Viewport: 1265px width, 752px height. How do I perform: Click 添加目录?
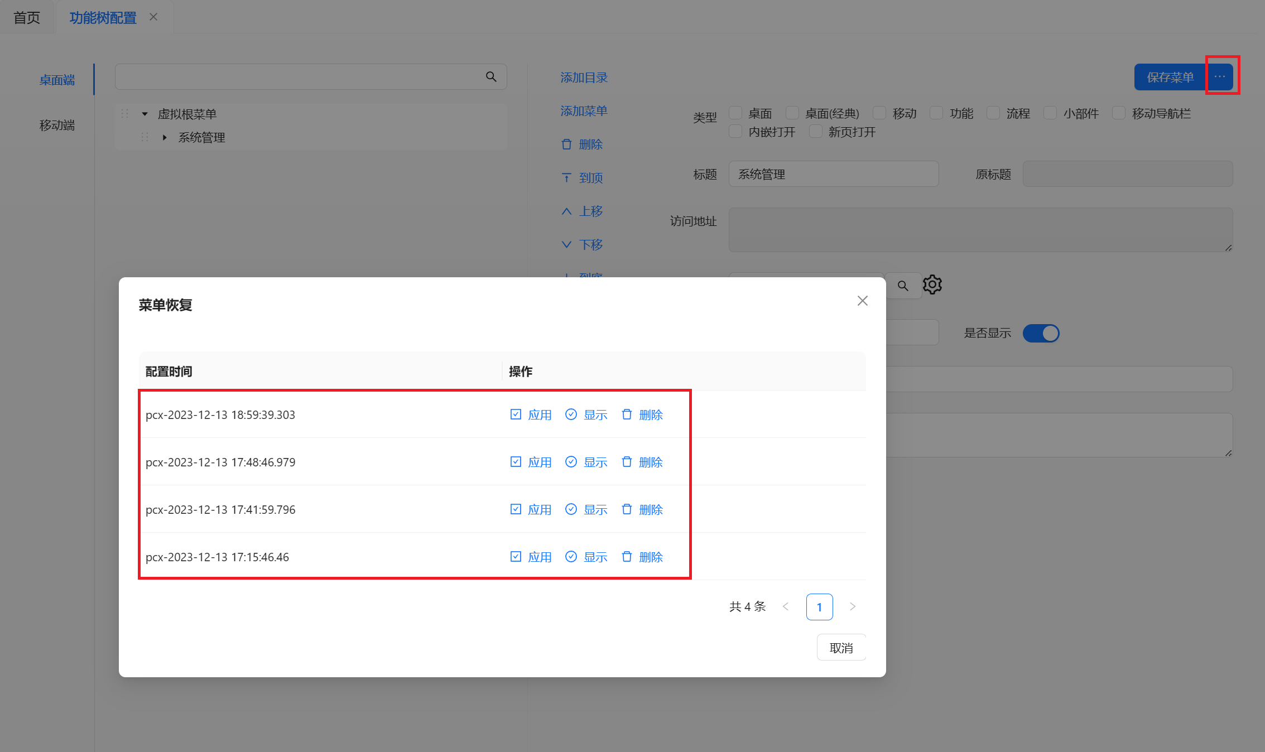click(x=584, y=78)
